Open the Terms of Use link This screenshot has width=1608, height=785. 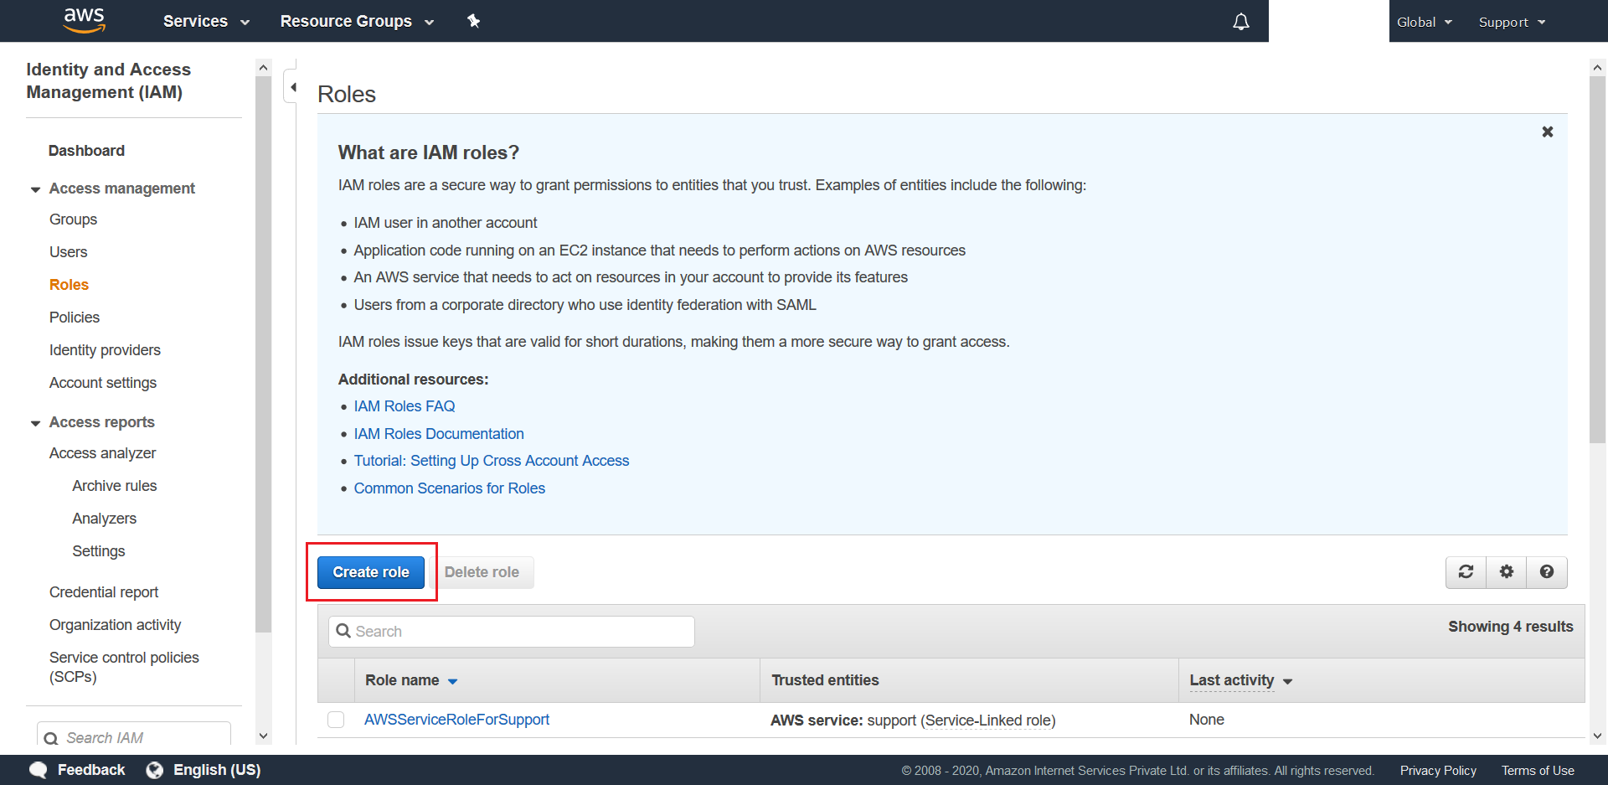pyautogui.click(x=1538, y=771)
